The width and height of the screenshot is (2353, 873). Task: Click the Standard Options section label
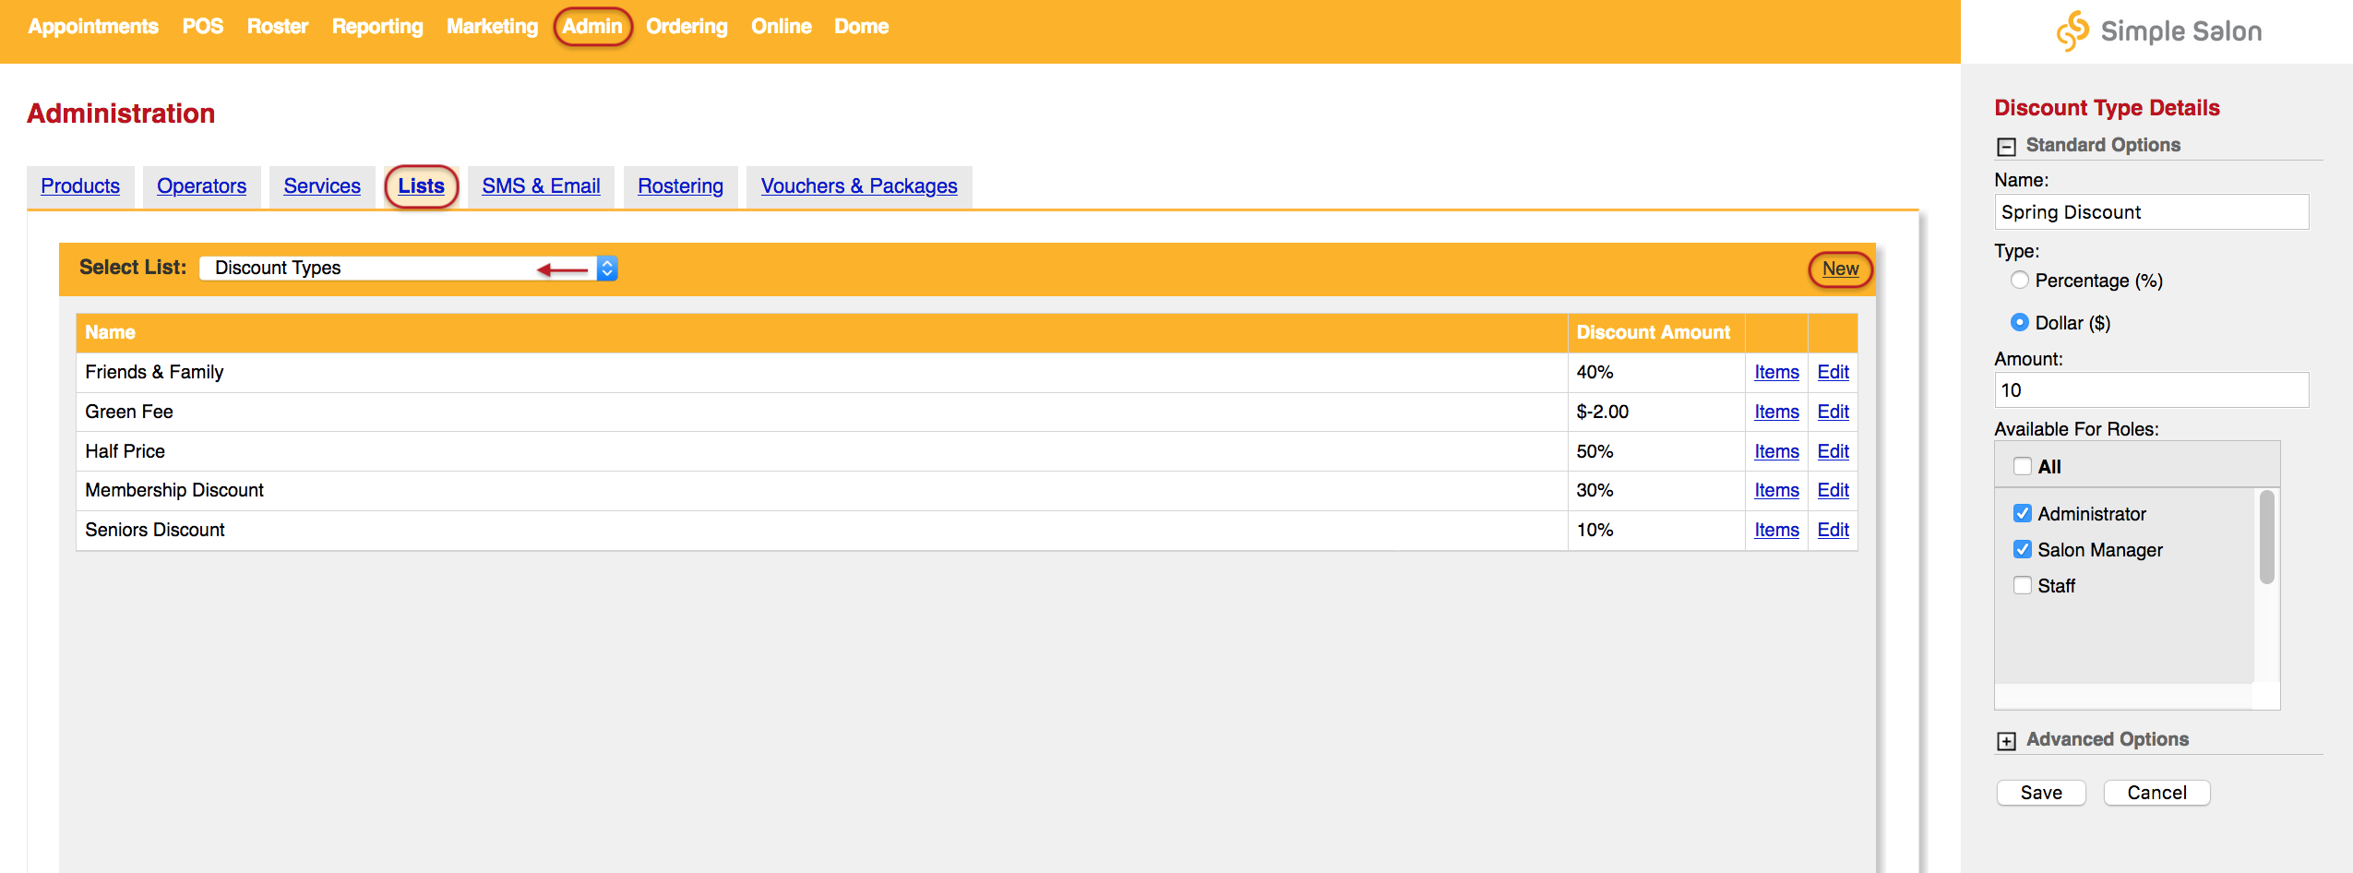[2103, 145]
